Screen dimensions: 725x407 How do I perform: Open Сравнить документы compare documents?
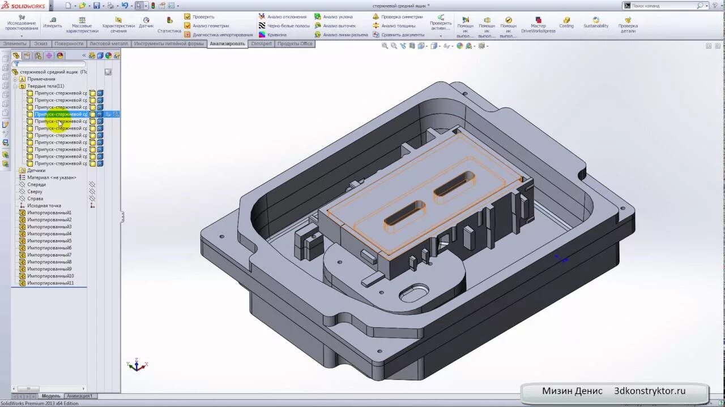[x=398, y=34]
